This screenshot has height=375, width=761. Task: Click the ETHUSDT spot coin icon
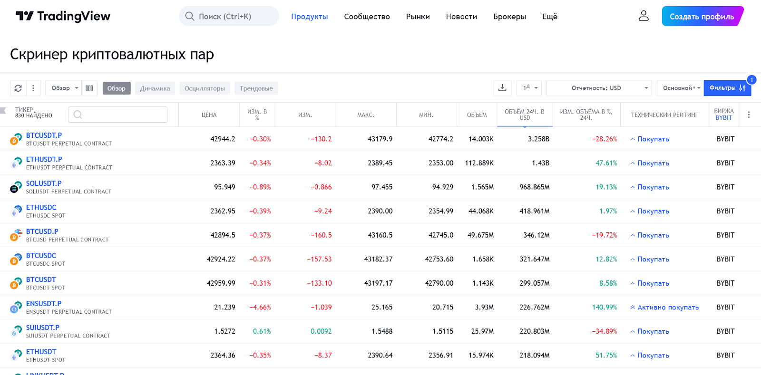pos(16,355)
